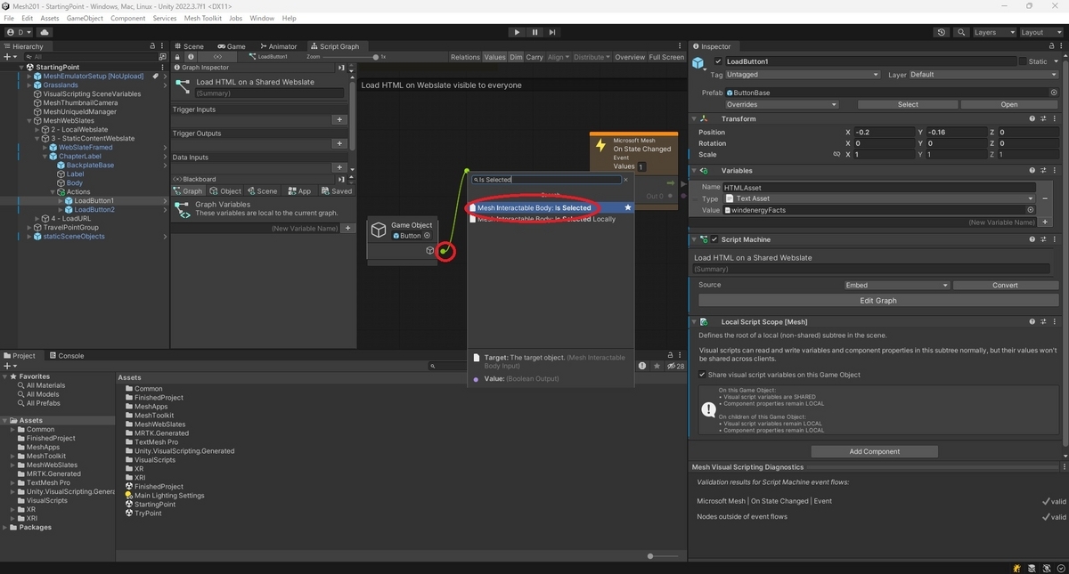
Task: Open the Layer dropdown showing Default
Action: (983, 75)
